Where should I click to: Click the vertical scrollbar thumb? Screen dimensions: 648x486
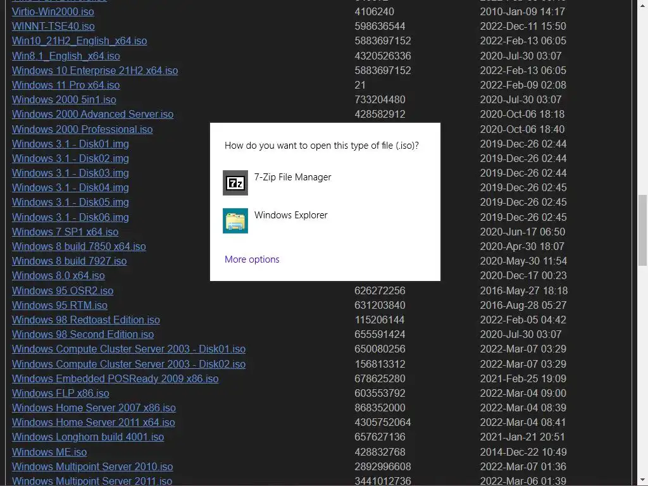click(x=642, y=230)
